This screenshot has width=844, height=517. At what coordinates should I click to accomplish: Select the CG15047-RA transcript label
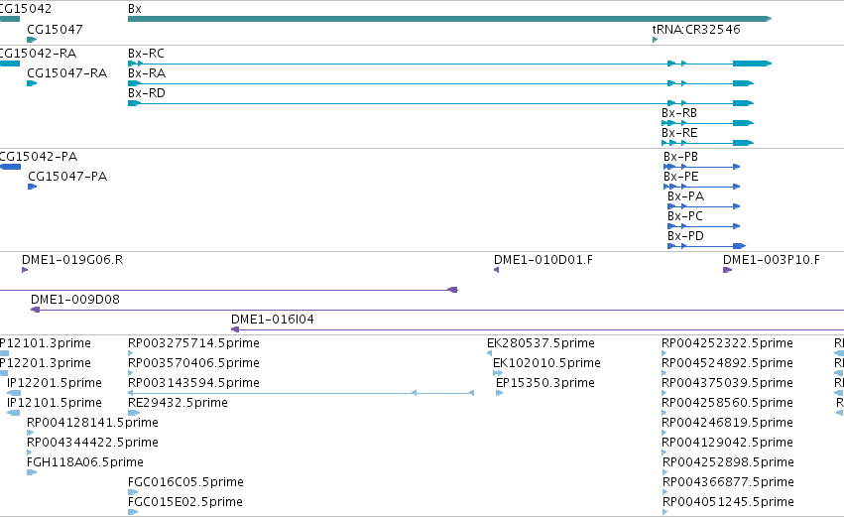pyautogui.click(x=66, y=73)
